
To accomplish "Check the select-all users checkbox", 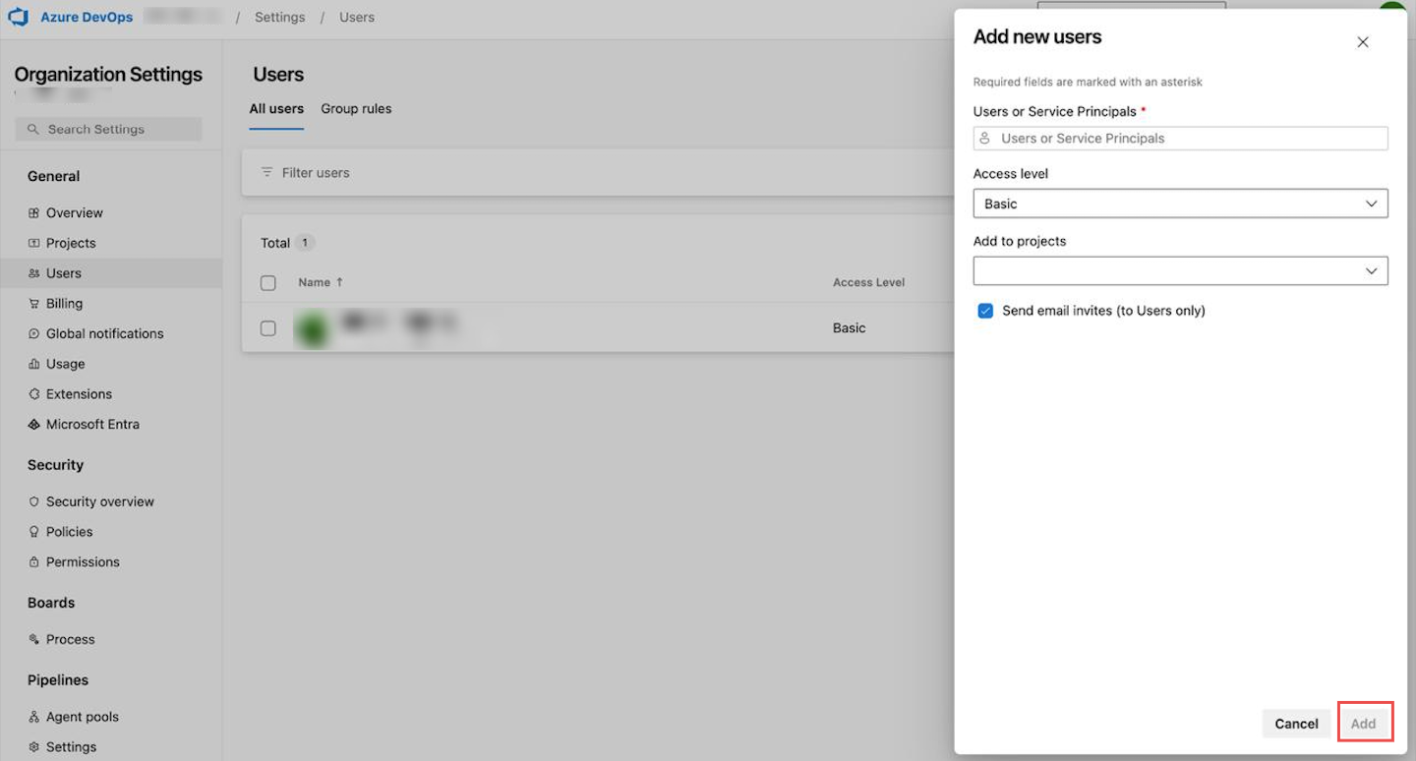I will click(267, 282).
